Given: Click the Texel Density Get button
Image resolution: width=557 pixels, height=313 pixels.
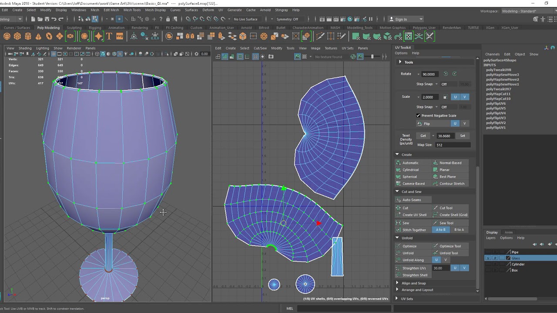Looking at the screenshot, I should click(x=423, y=136).
